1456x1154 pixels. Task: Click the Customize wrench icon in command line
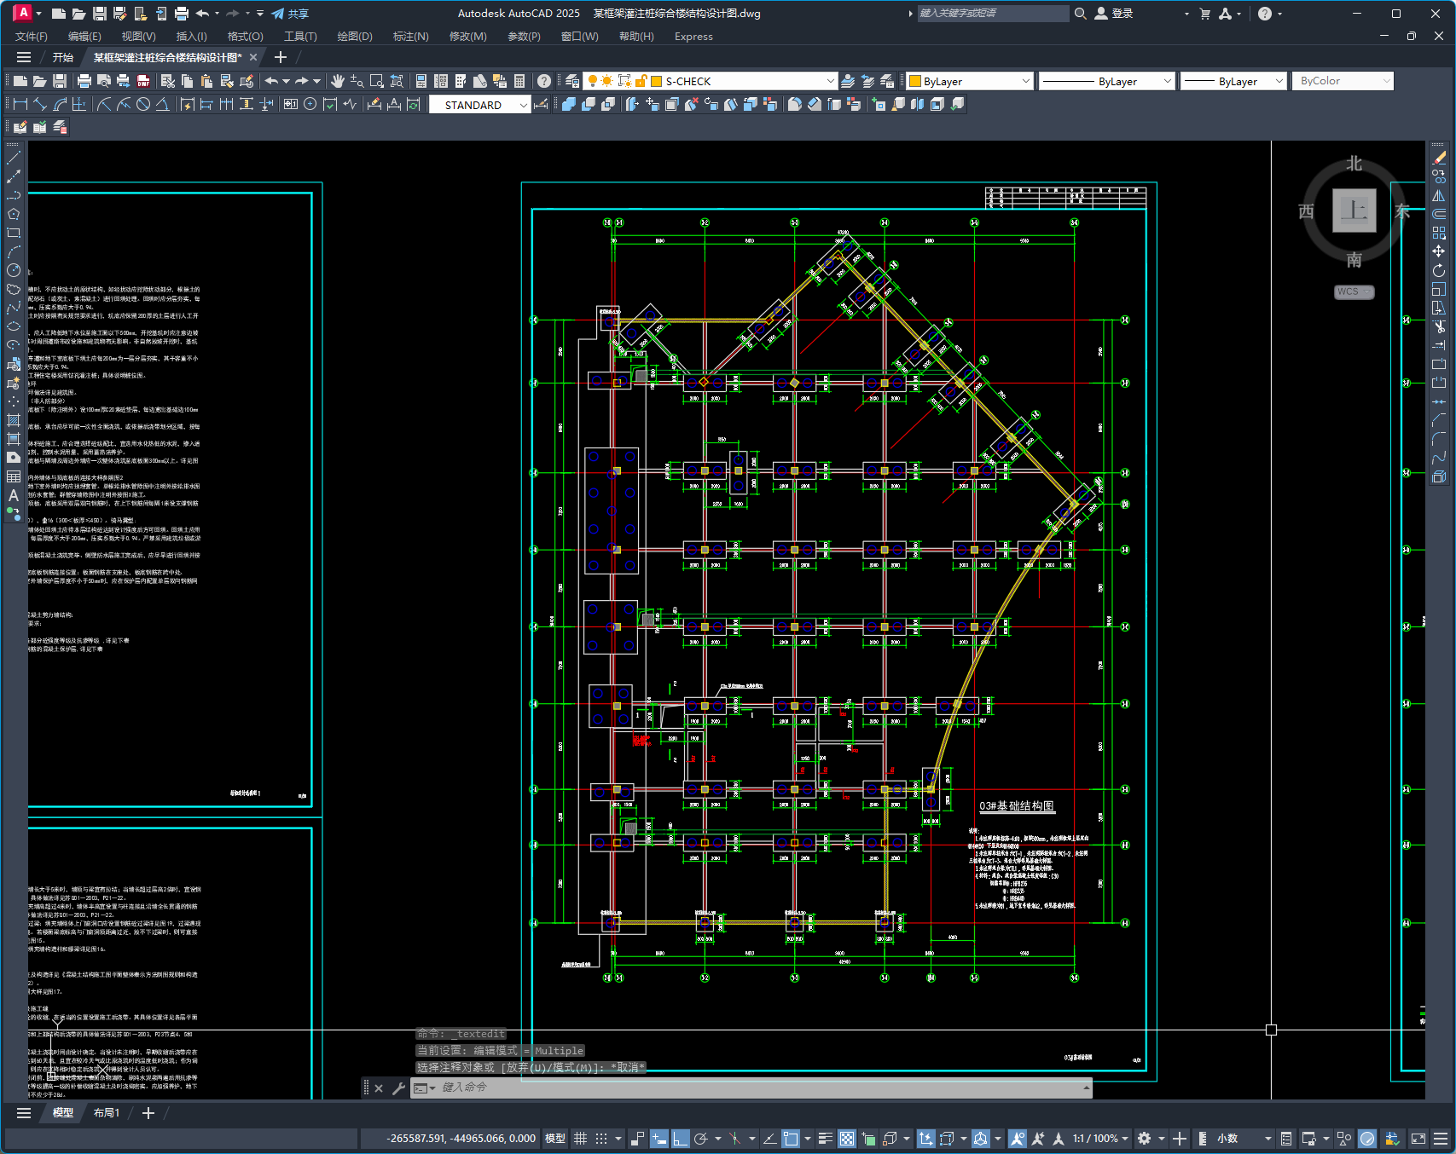pyautogui.click(x=398, y=1088)
